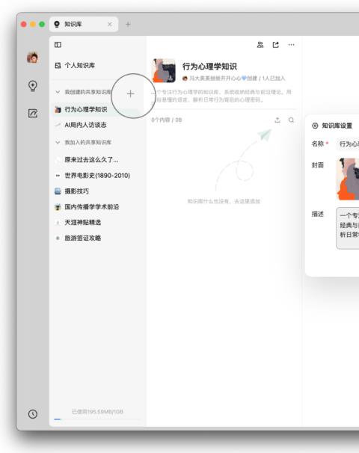Screen dimensions: 359x453
Task: Close the 知识库 tab
Action: tap(109, 24)
